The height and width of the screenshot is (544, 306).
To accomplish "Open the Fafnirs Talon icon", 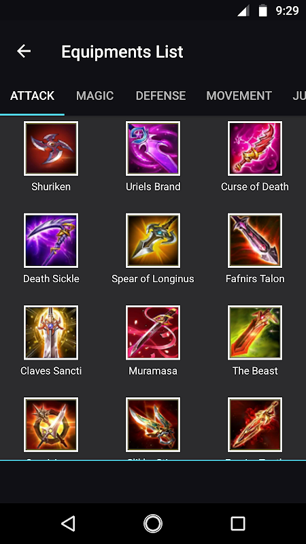I will (255, 241).
